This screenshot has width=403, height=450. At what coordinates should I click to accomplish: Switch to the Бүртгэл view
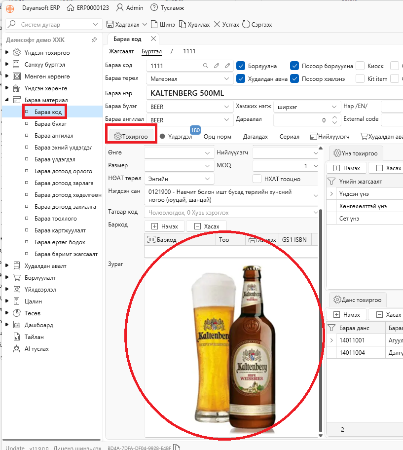tap(151, 51)
